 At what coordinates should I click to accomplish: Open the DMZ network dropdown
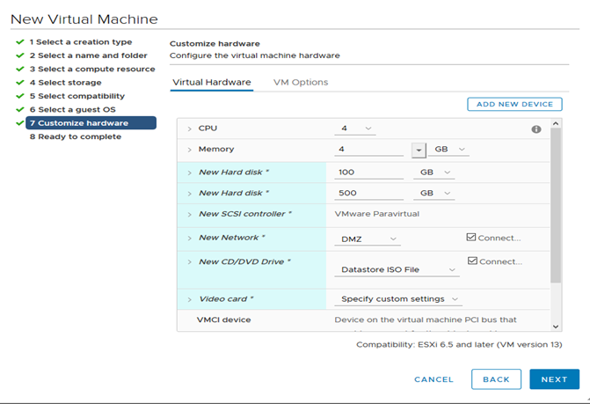click(x=368, y=239)
